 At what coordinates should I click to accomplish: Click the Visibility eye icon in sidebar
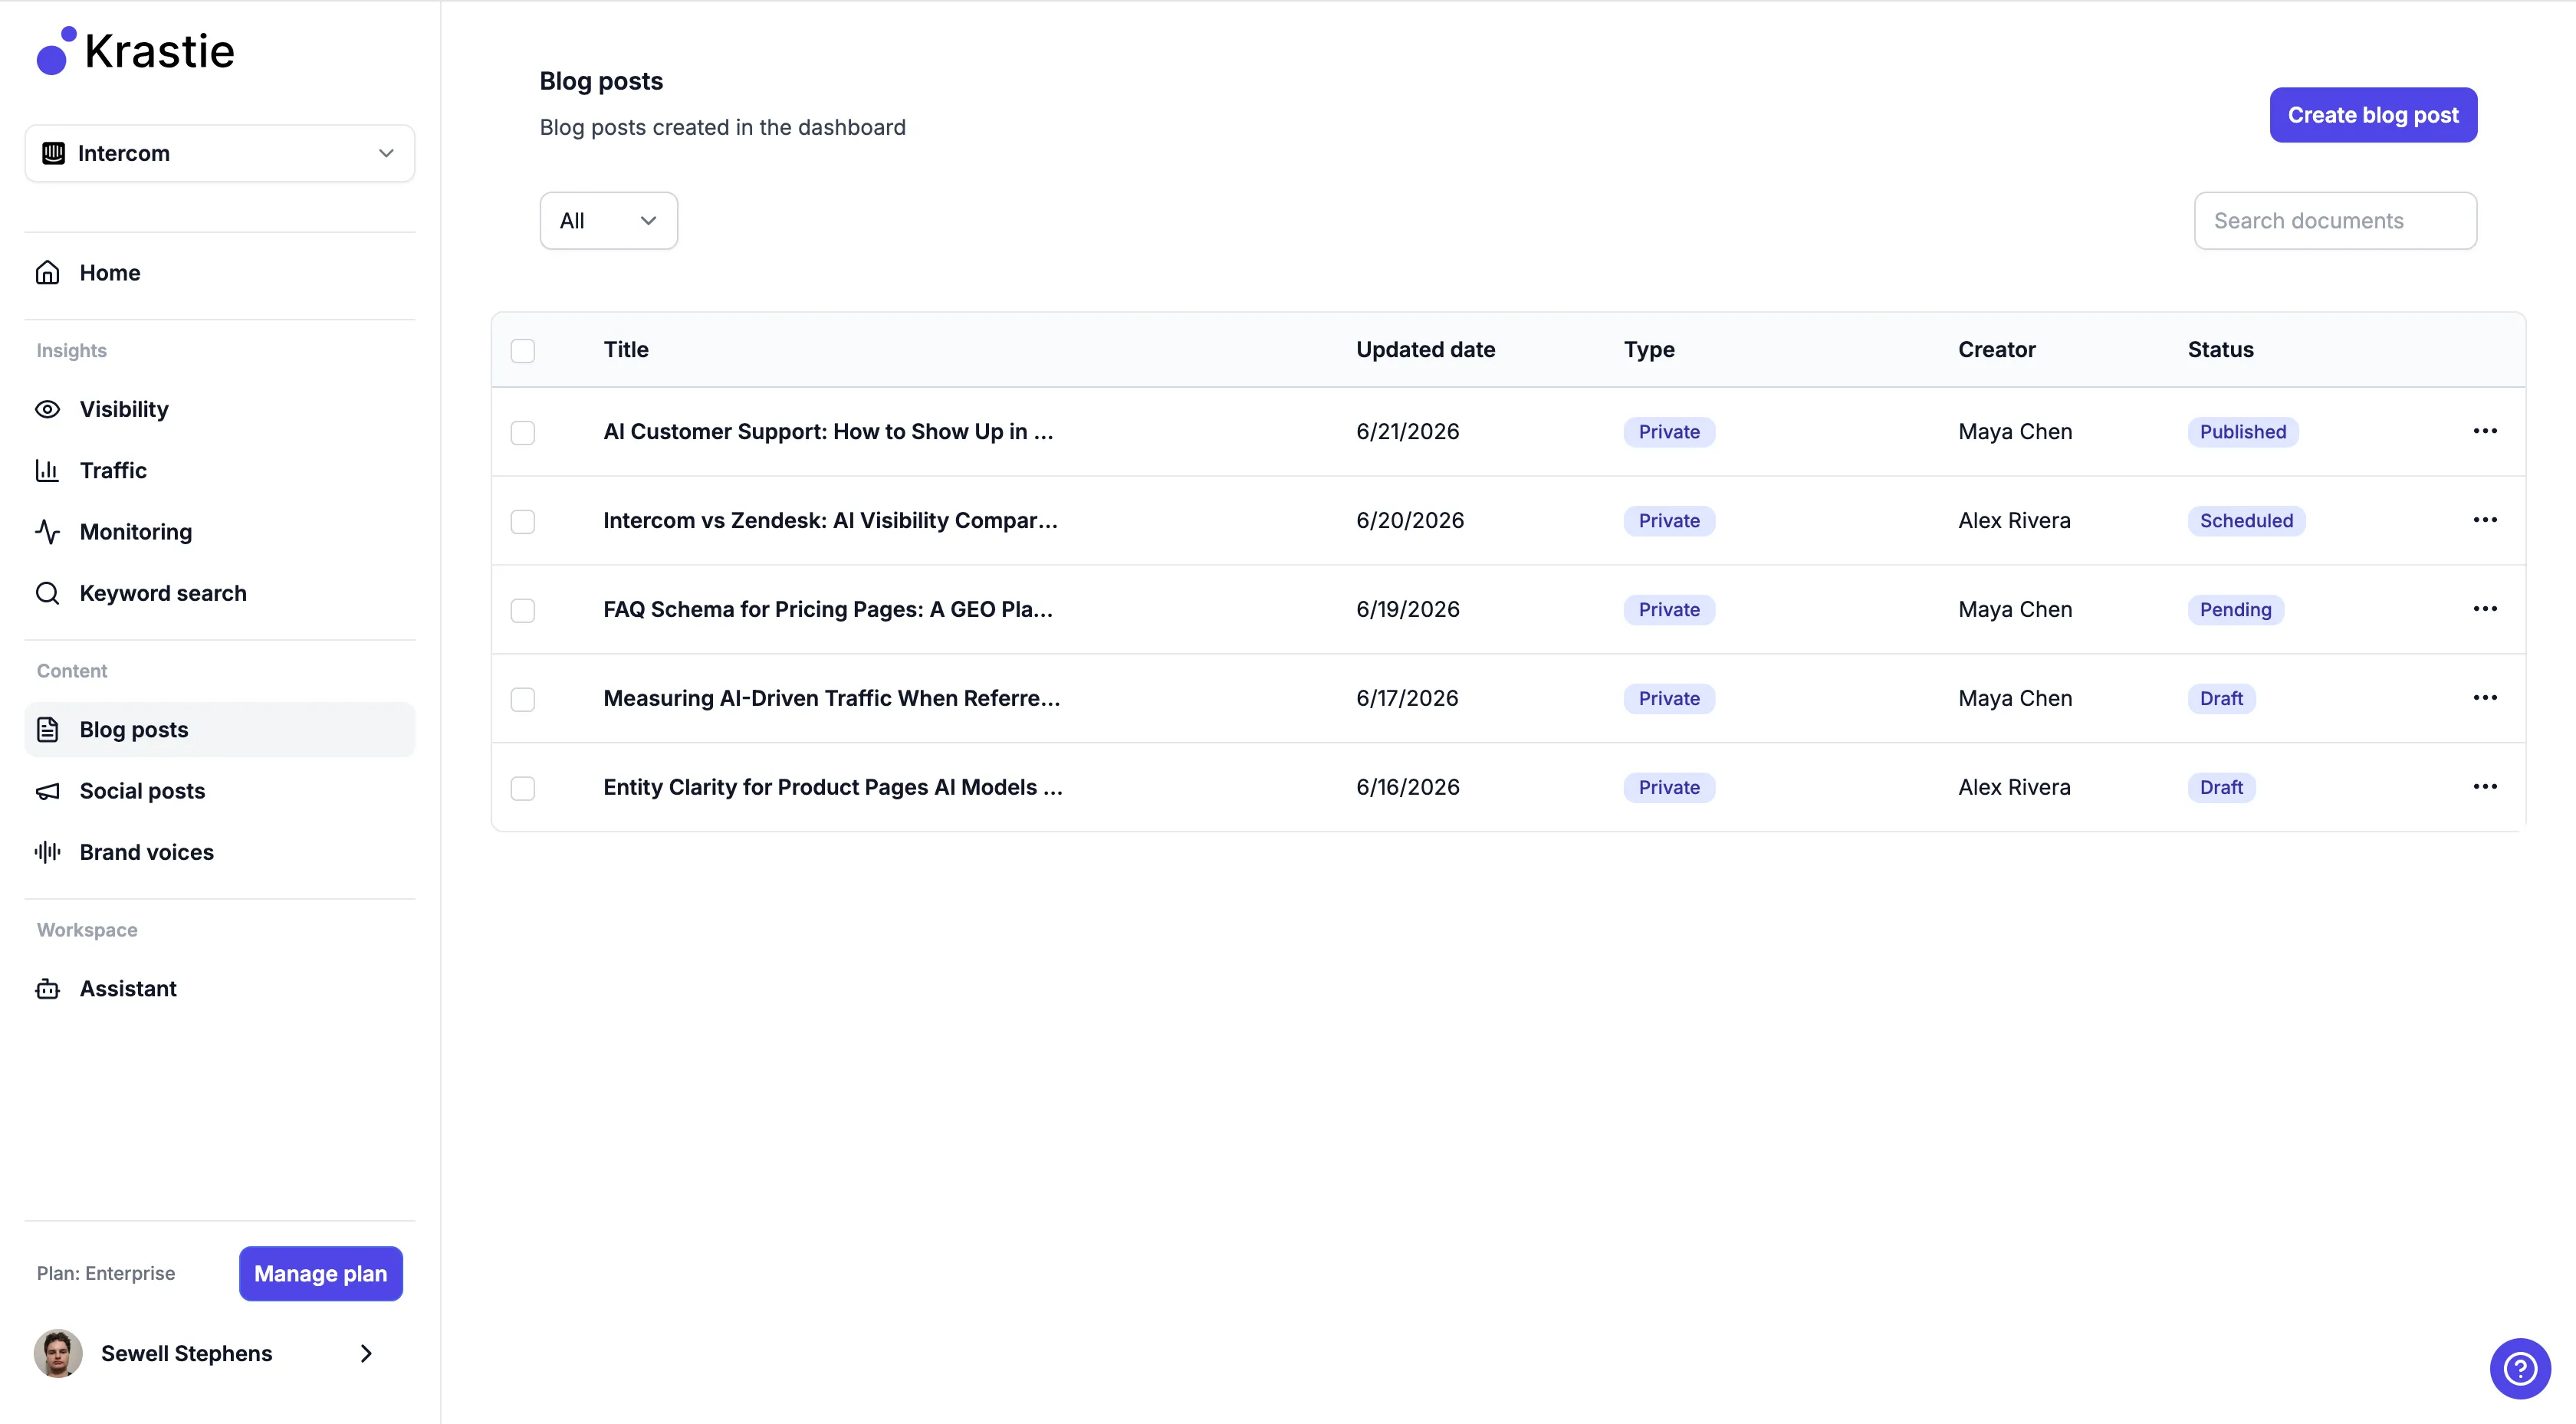(x=48, y=409)
